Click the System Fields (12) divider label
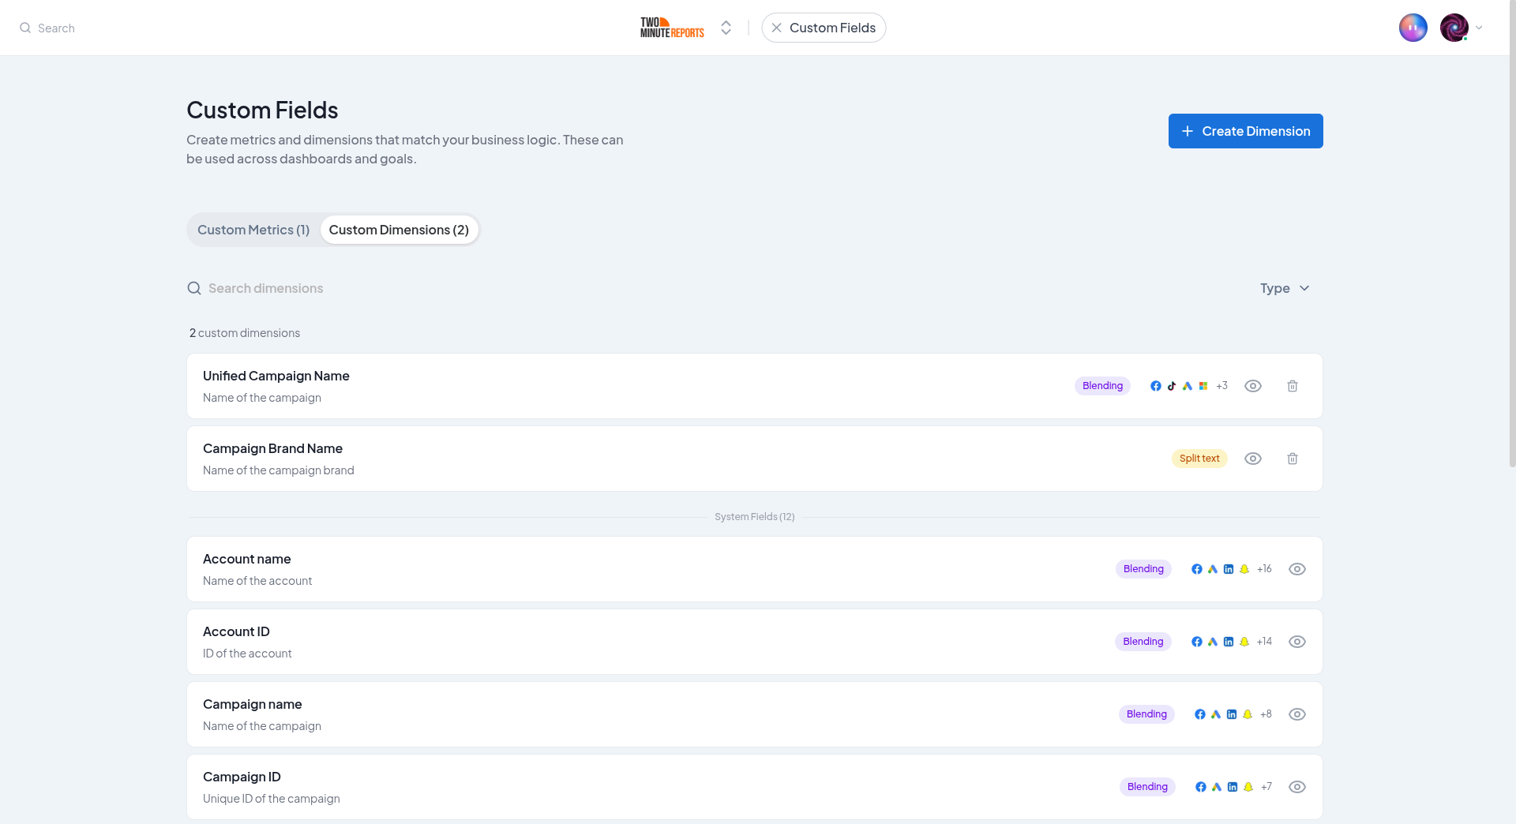Image resolution: width=1516 pixels, height=824 pixels. pyautogui.click(x=755, y=517)
